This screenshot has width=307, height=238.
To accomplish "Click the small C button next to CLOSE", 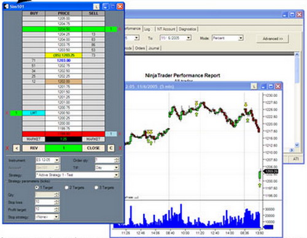I will (x=111, y=148).
